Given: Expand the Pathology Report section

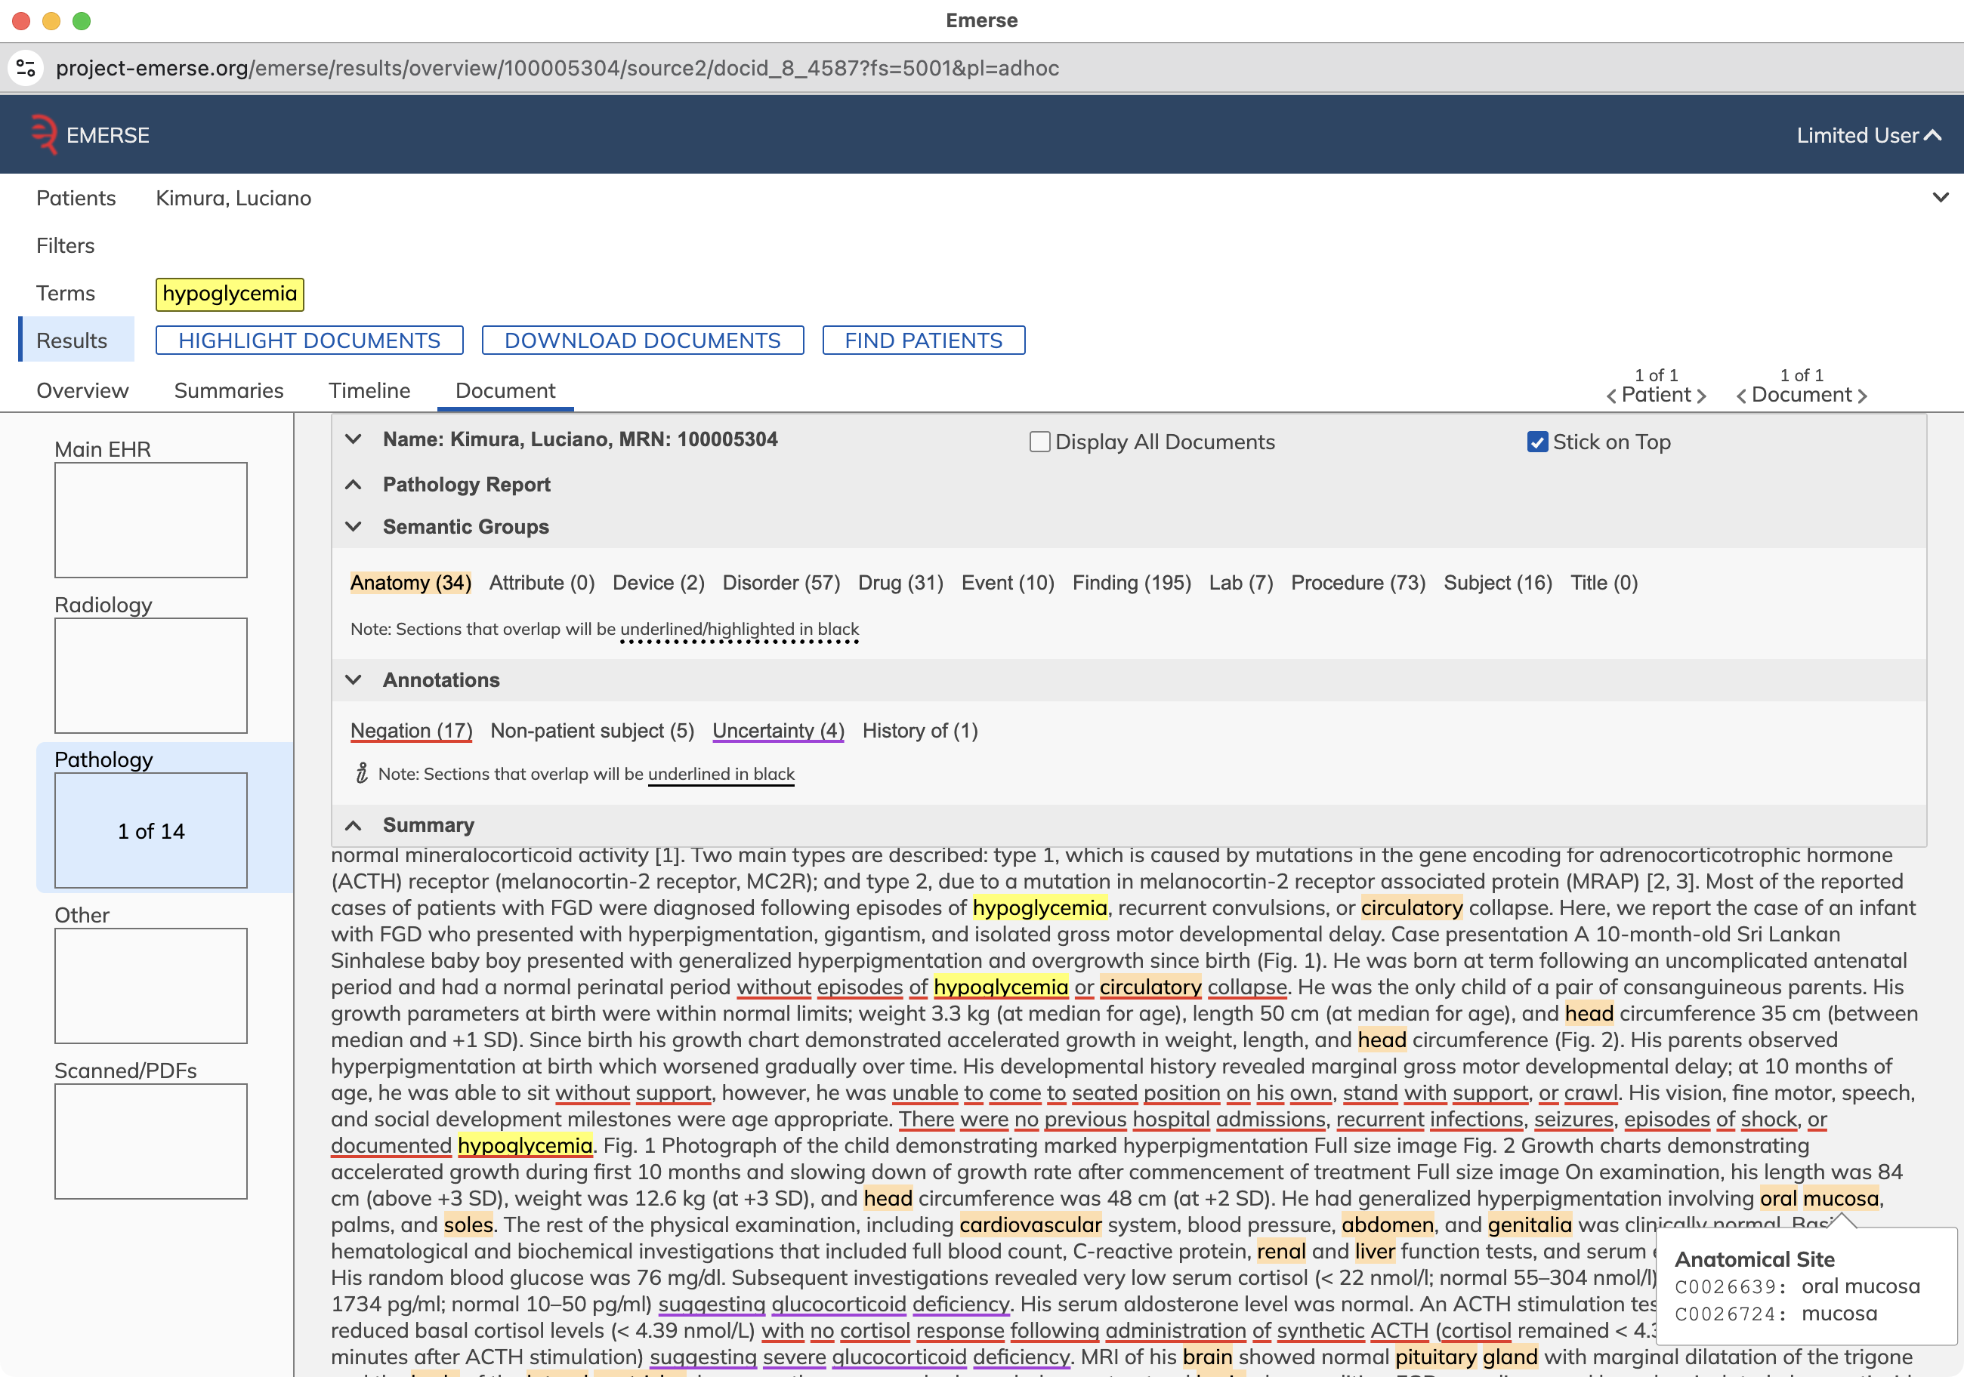Looking at the screenshot, I should pyautogui.click(x=354, y=485).
